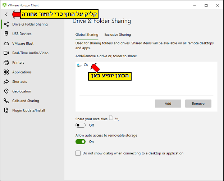This screenshot has width=224, height=181.
Task: Click the Shortcuts arrow icon
Action: (6, 82)
